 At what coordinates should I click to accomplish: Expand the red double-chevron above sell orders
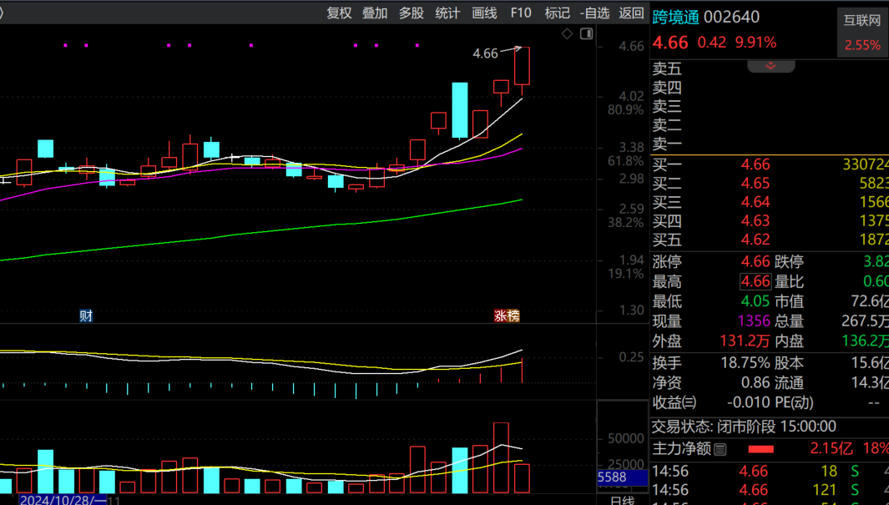(x=771, y=66)
